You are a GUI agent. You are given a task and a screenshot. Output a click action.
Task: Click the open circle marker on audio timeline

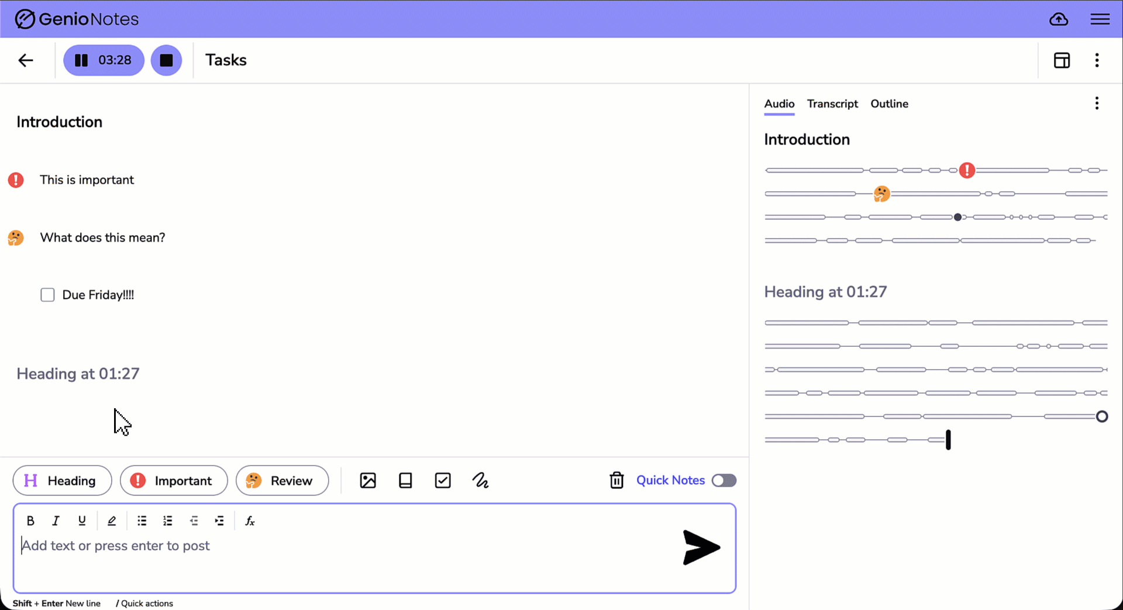1102,416
